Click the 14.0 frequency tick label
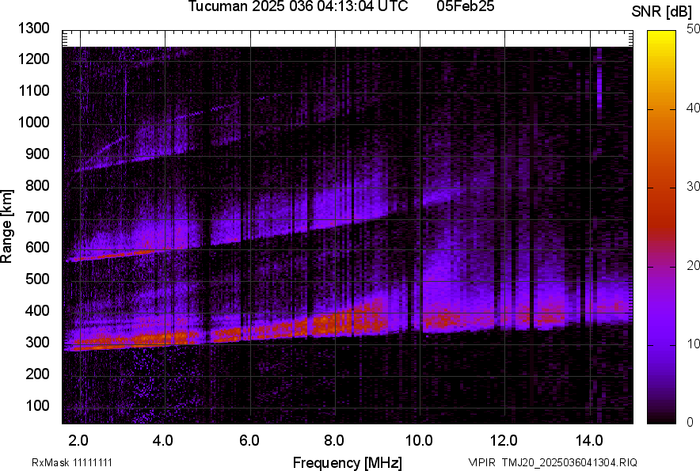700x471 pixels. [x=589, y=441]
